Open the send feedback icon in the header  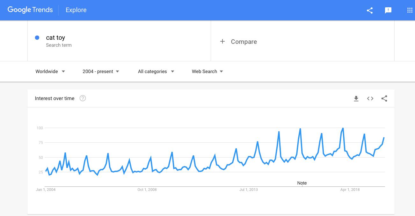pyautogui.click(x=388, y=10)
